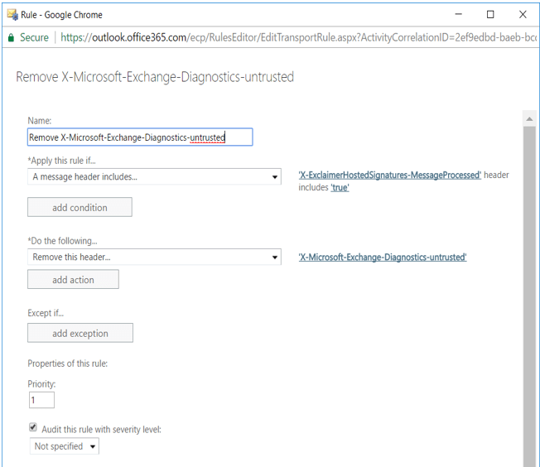This screenshot has height=467, width=540.
Task: Focus the Priority number field
Action: pyautogui.click(x=41, y=401)
